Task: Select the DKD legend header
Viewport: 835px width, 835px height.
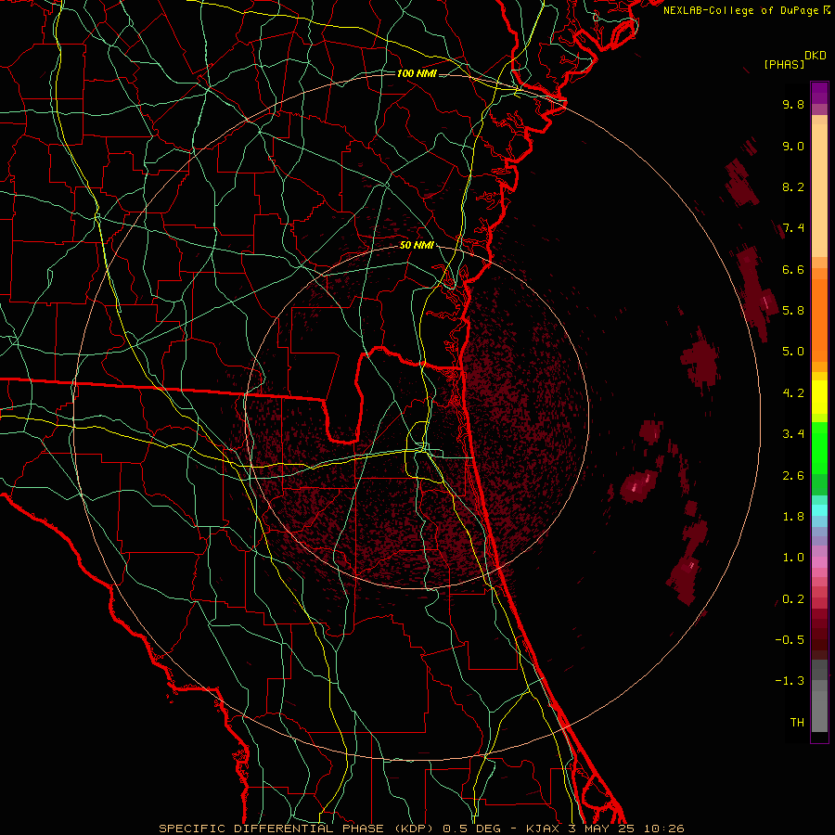Action: point(816,56)
